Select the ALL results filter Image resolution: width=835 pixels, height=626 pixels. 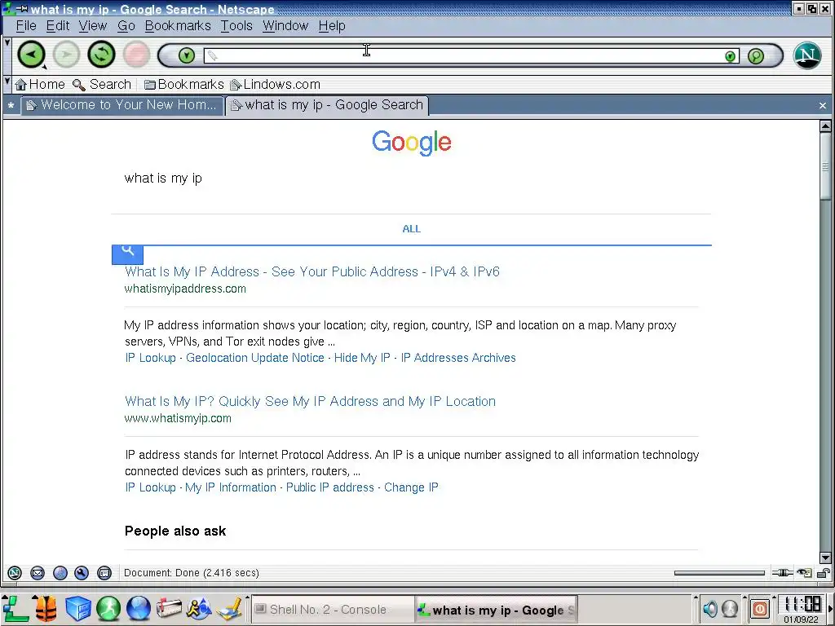coord(411,229)
